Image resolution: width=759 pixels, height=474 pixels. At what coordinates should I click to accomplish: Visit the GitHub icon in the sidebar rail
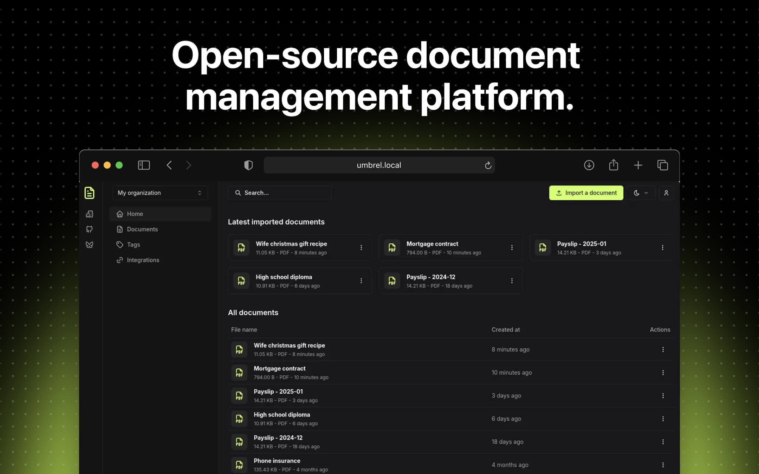[90, 229]
